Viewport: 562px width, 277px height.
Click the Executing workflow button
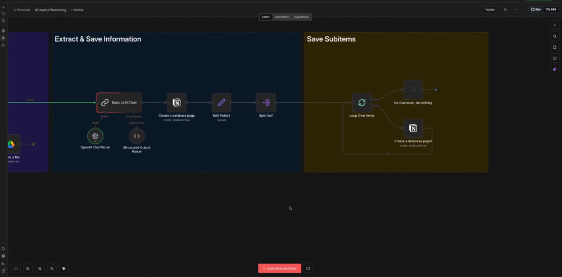click(279, 269)
